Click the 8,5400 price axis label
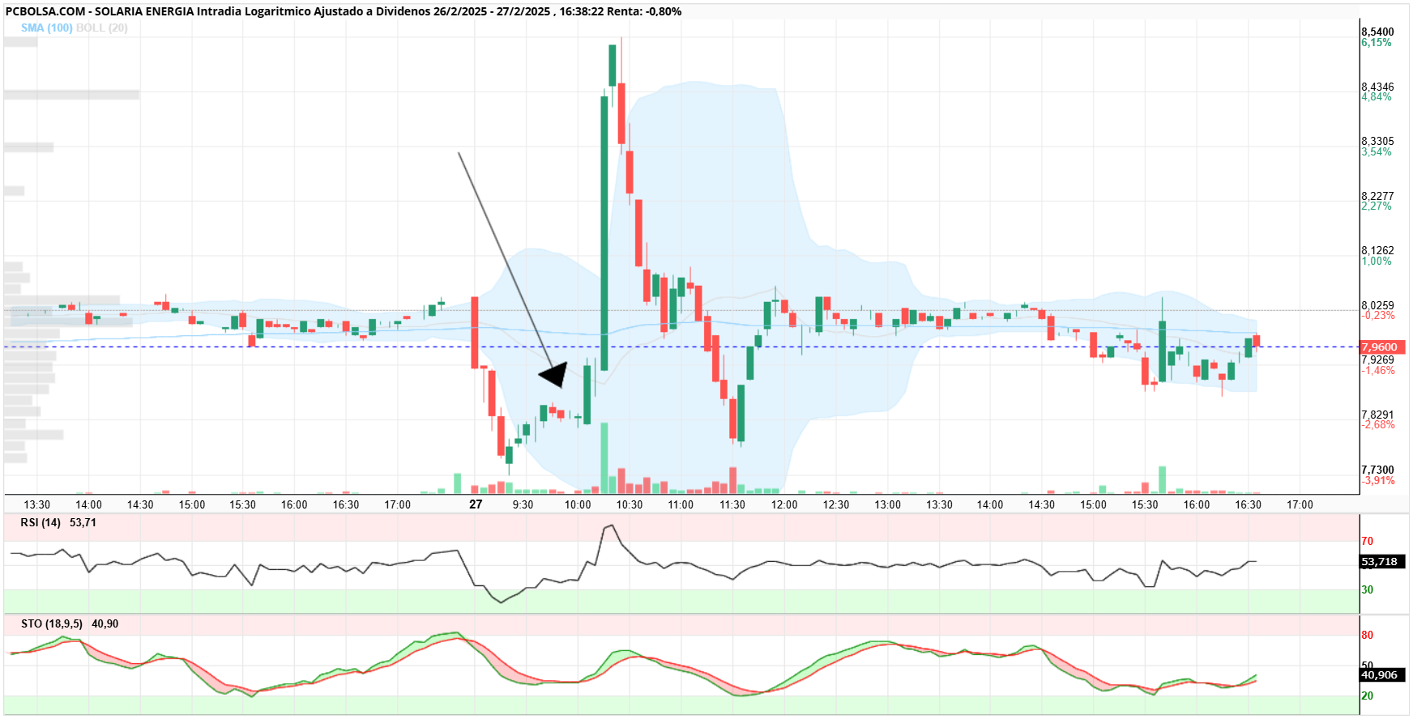 pyautogui.click(x=1377, y=32)
